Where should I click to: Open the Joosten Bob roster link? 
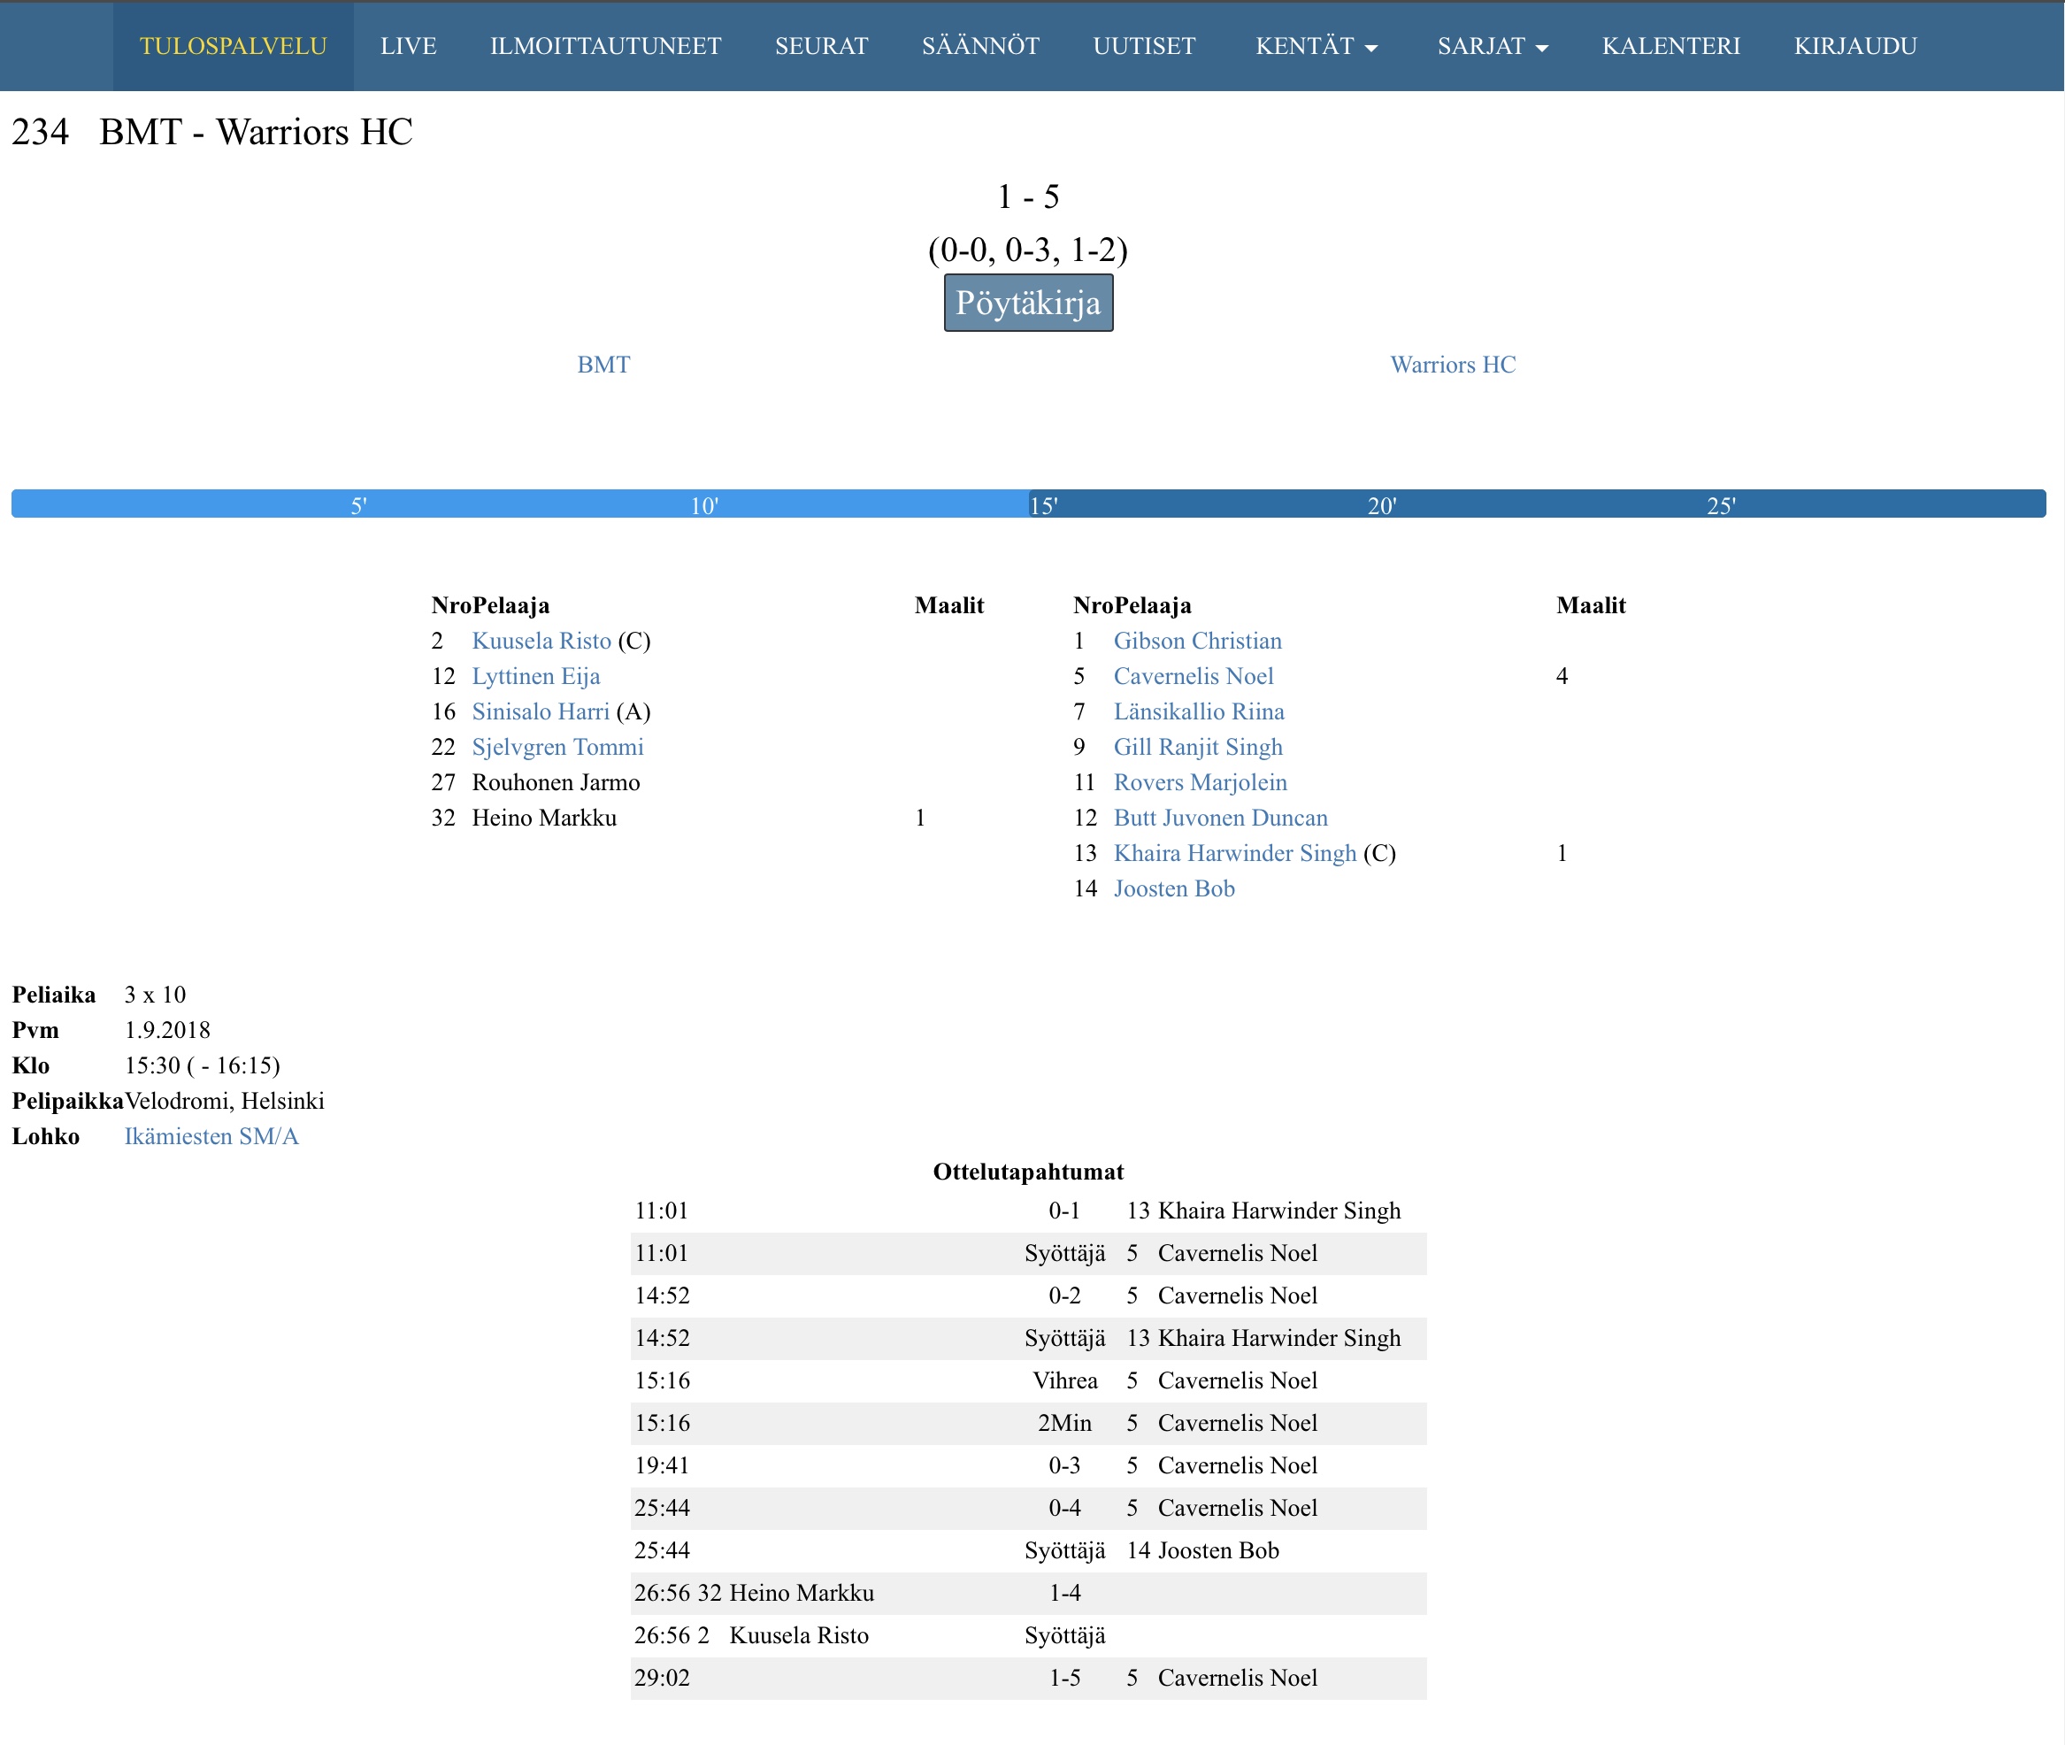[1174, 889]
